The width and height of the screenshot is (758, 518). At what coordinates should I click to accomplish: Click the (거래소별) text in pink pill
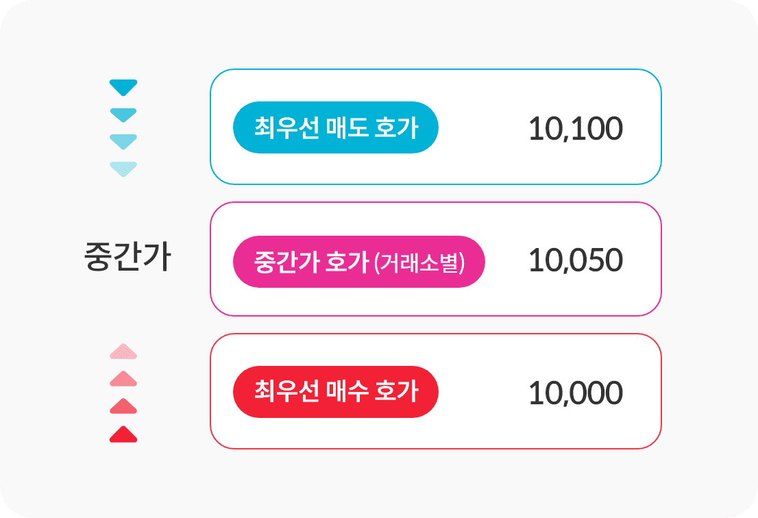419,263
